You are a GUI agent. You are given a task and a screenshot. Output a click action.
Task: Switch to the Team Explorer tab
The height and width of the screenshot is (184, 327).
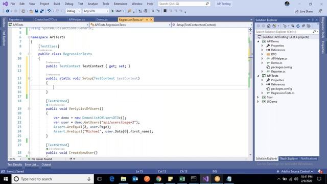289,159
